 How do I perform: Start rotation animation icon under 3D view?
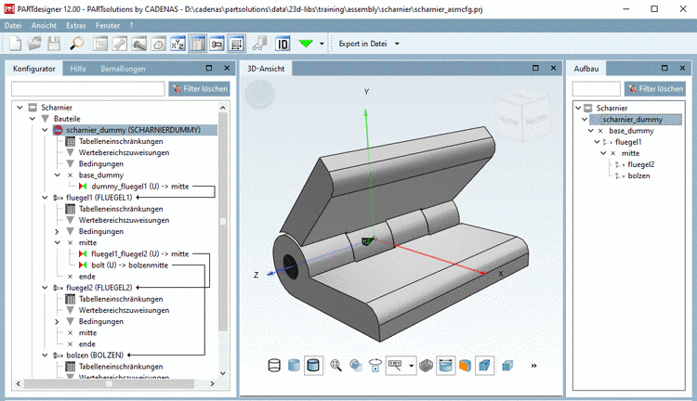click(x=375, y=366)
